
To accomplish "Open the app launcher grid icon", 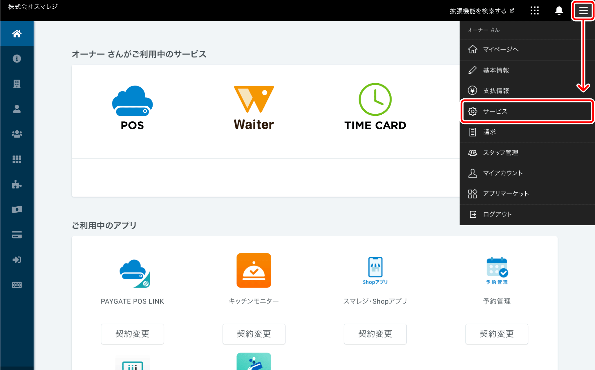I will pyautogui.click(x=534, y=10).
